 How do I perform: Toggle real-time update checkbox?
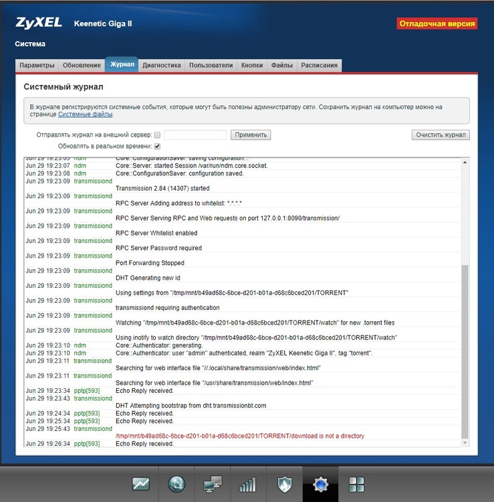157,147
